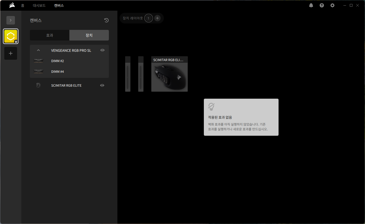The width and height of the screenshot is (365, 224).
Task: Select first DIMM stick on canvas
Action: (128, 74)
